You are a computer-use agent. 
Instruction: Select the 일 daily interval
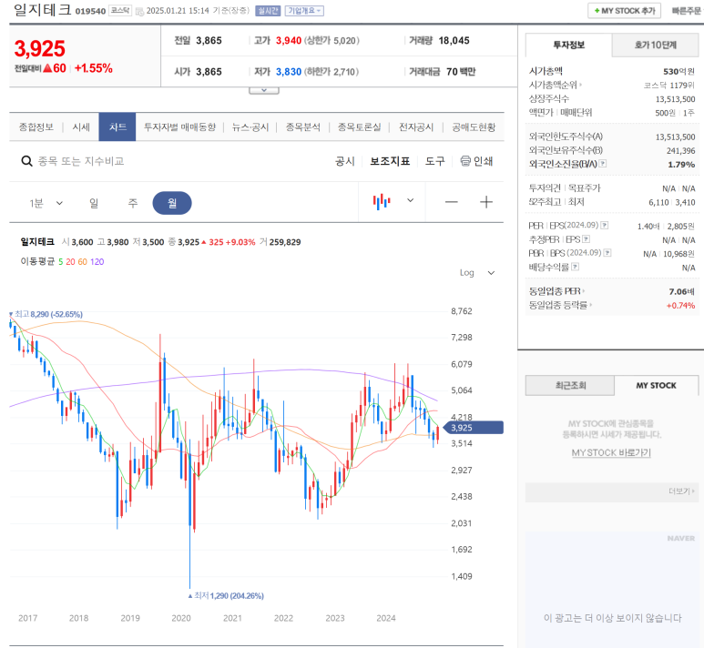(x=94, y=203)
